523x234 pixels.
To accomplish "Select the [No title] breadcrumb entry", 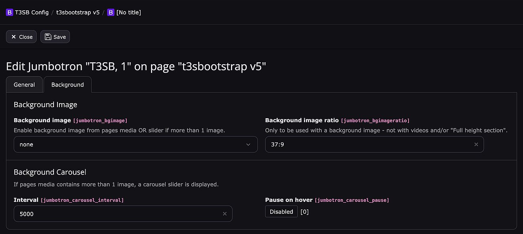I will click(129, 12).
